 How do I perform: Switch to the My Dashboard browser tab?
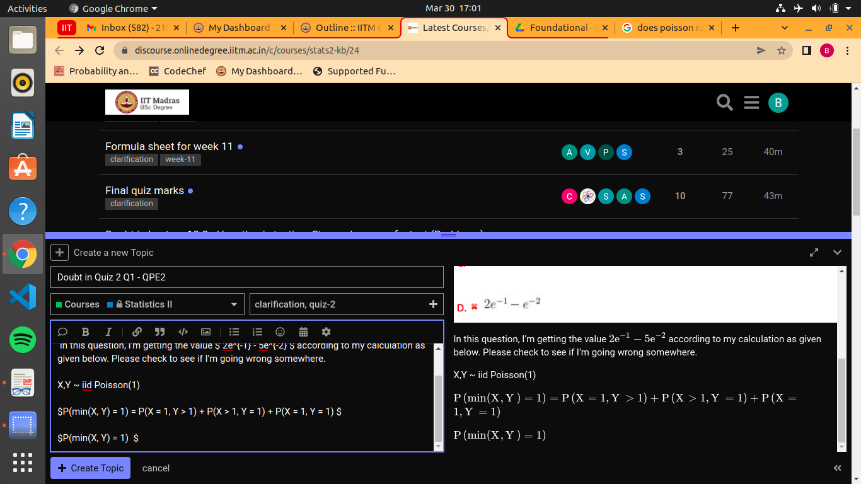(x=238, y=28)
